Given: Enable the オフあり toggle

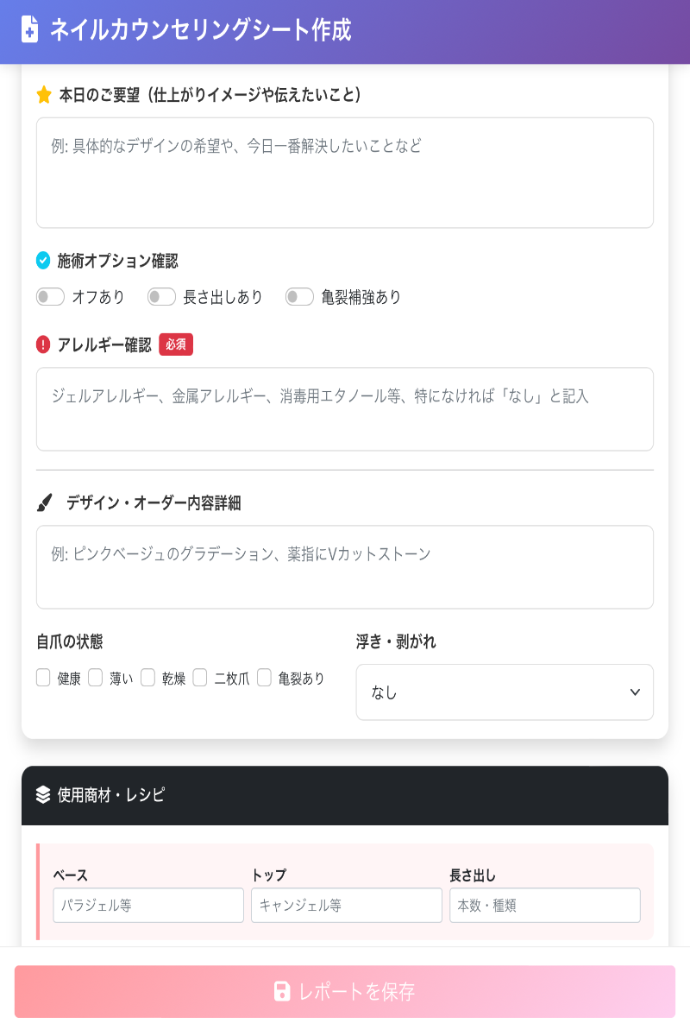Looking at the screenshot, I should [51, 296].
